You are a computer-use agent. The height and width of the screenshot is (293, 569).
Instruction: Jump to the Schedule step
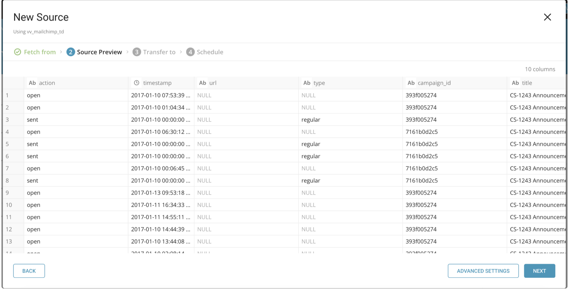[x=210, y=52]
